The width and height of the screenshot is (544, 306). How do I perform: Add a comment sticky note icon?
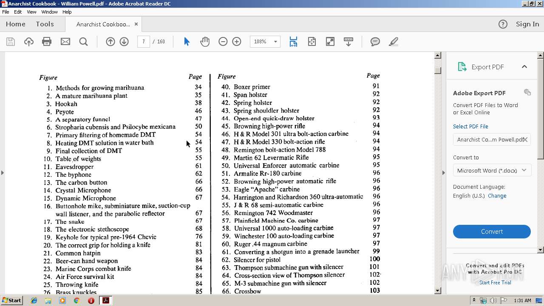375,42
